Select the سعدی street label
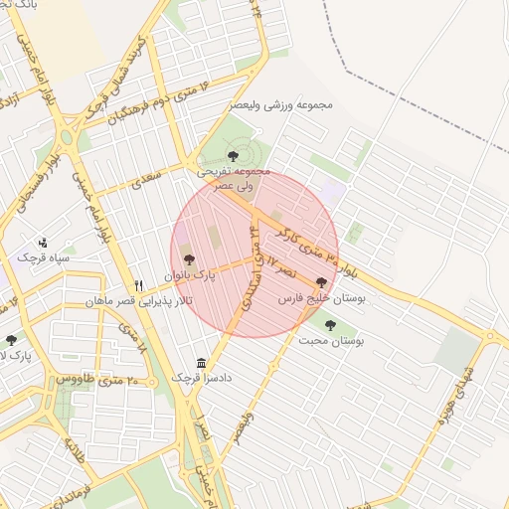The height and width of the screenshot is (509, 509). tap(146, 179)
